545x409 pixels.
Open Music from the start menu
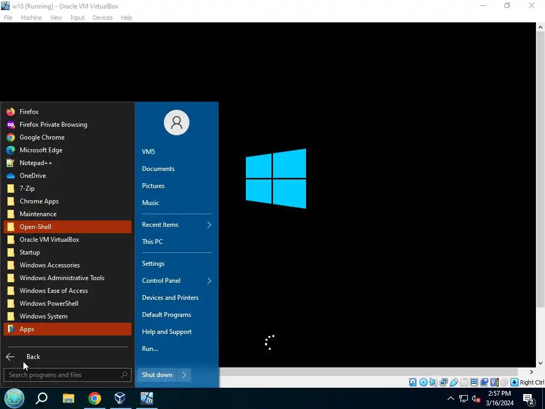click(x=177, y=203)
